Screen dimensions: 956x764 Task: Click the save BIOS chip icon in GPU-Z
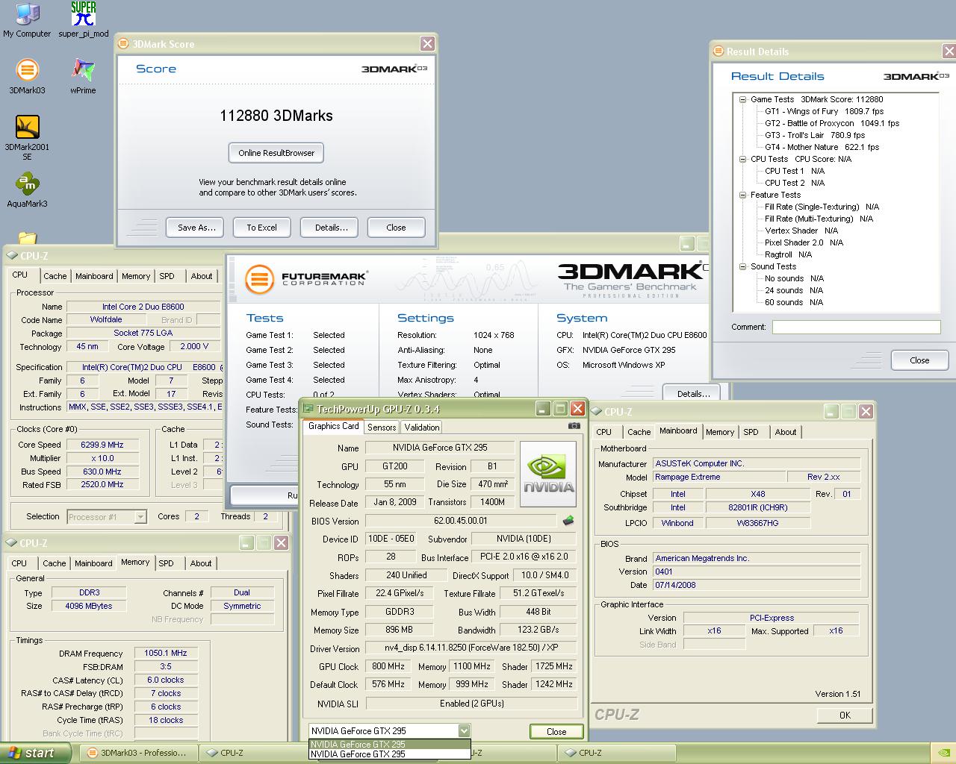click(x=568, y=521)
